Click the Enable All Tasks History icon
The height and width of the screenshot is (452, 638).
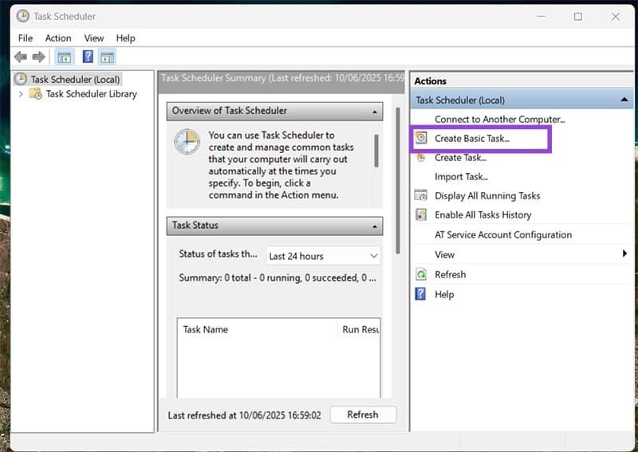[x=421, y=214]
